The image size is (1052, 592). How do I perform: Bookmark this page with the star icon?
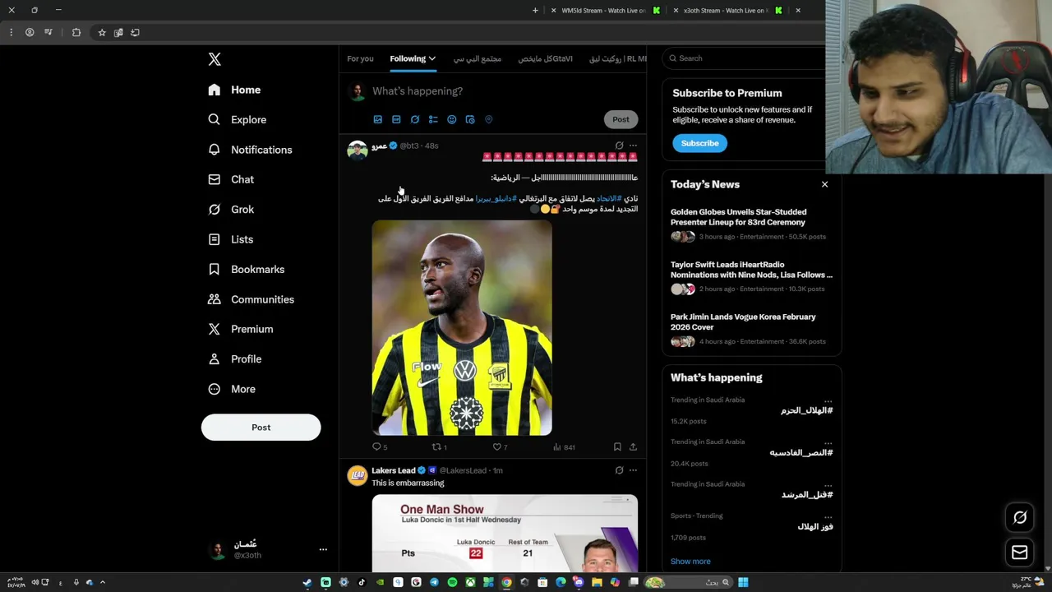tap(102, 32)
